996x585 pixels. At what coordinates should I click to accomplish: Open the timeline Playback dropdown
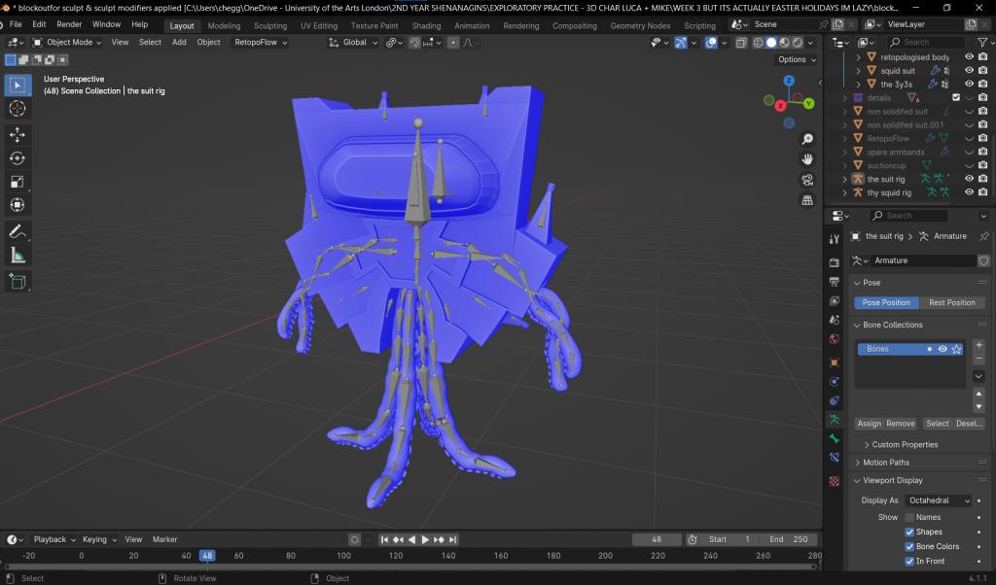tap(54, 539)
